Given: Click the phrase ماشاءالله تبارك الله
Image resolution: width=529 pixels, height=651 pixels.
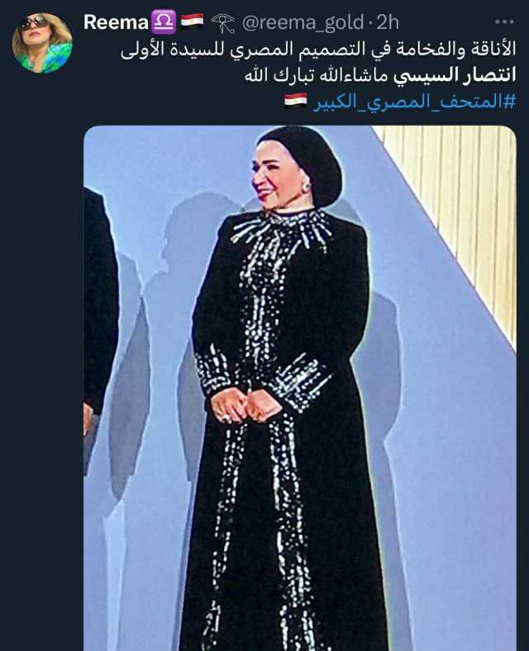Looking at the screenshot, I should click(317, 75).
